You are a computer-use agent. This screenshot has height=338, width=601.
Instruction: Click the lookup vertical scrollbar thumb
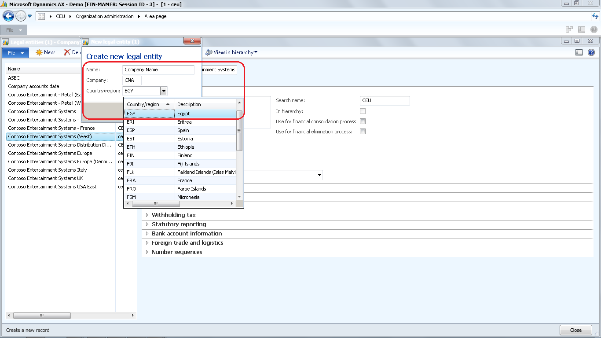tap(239, 130)
